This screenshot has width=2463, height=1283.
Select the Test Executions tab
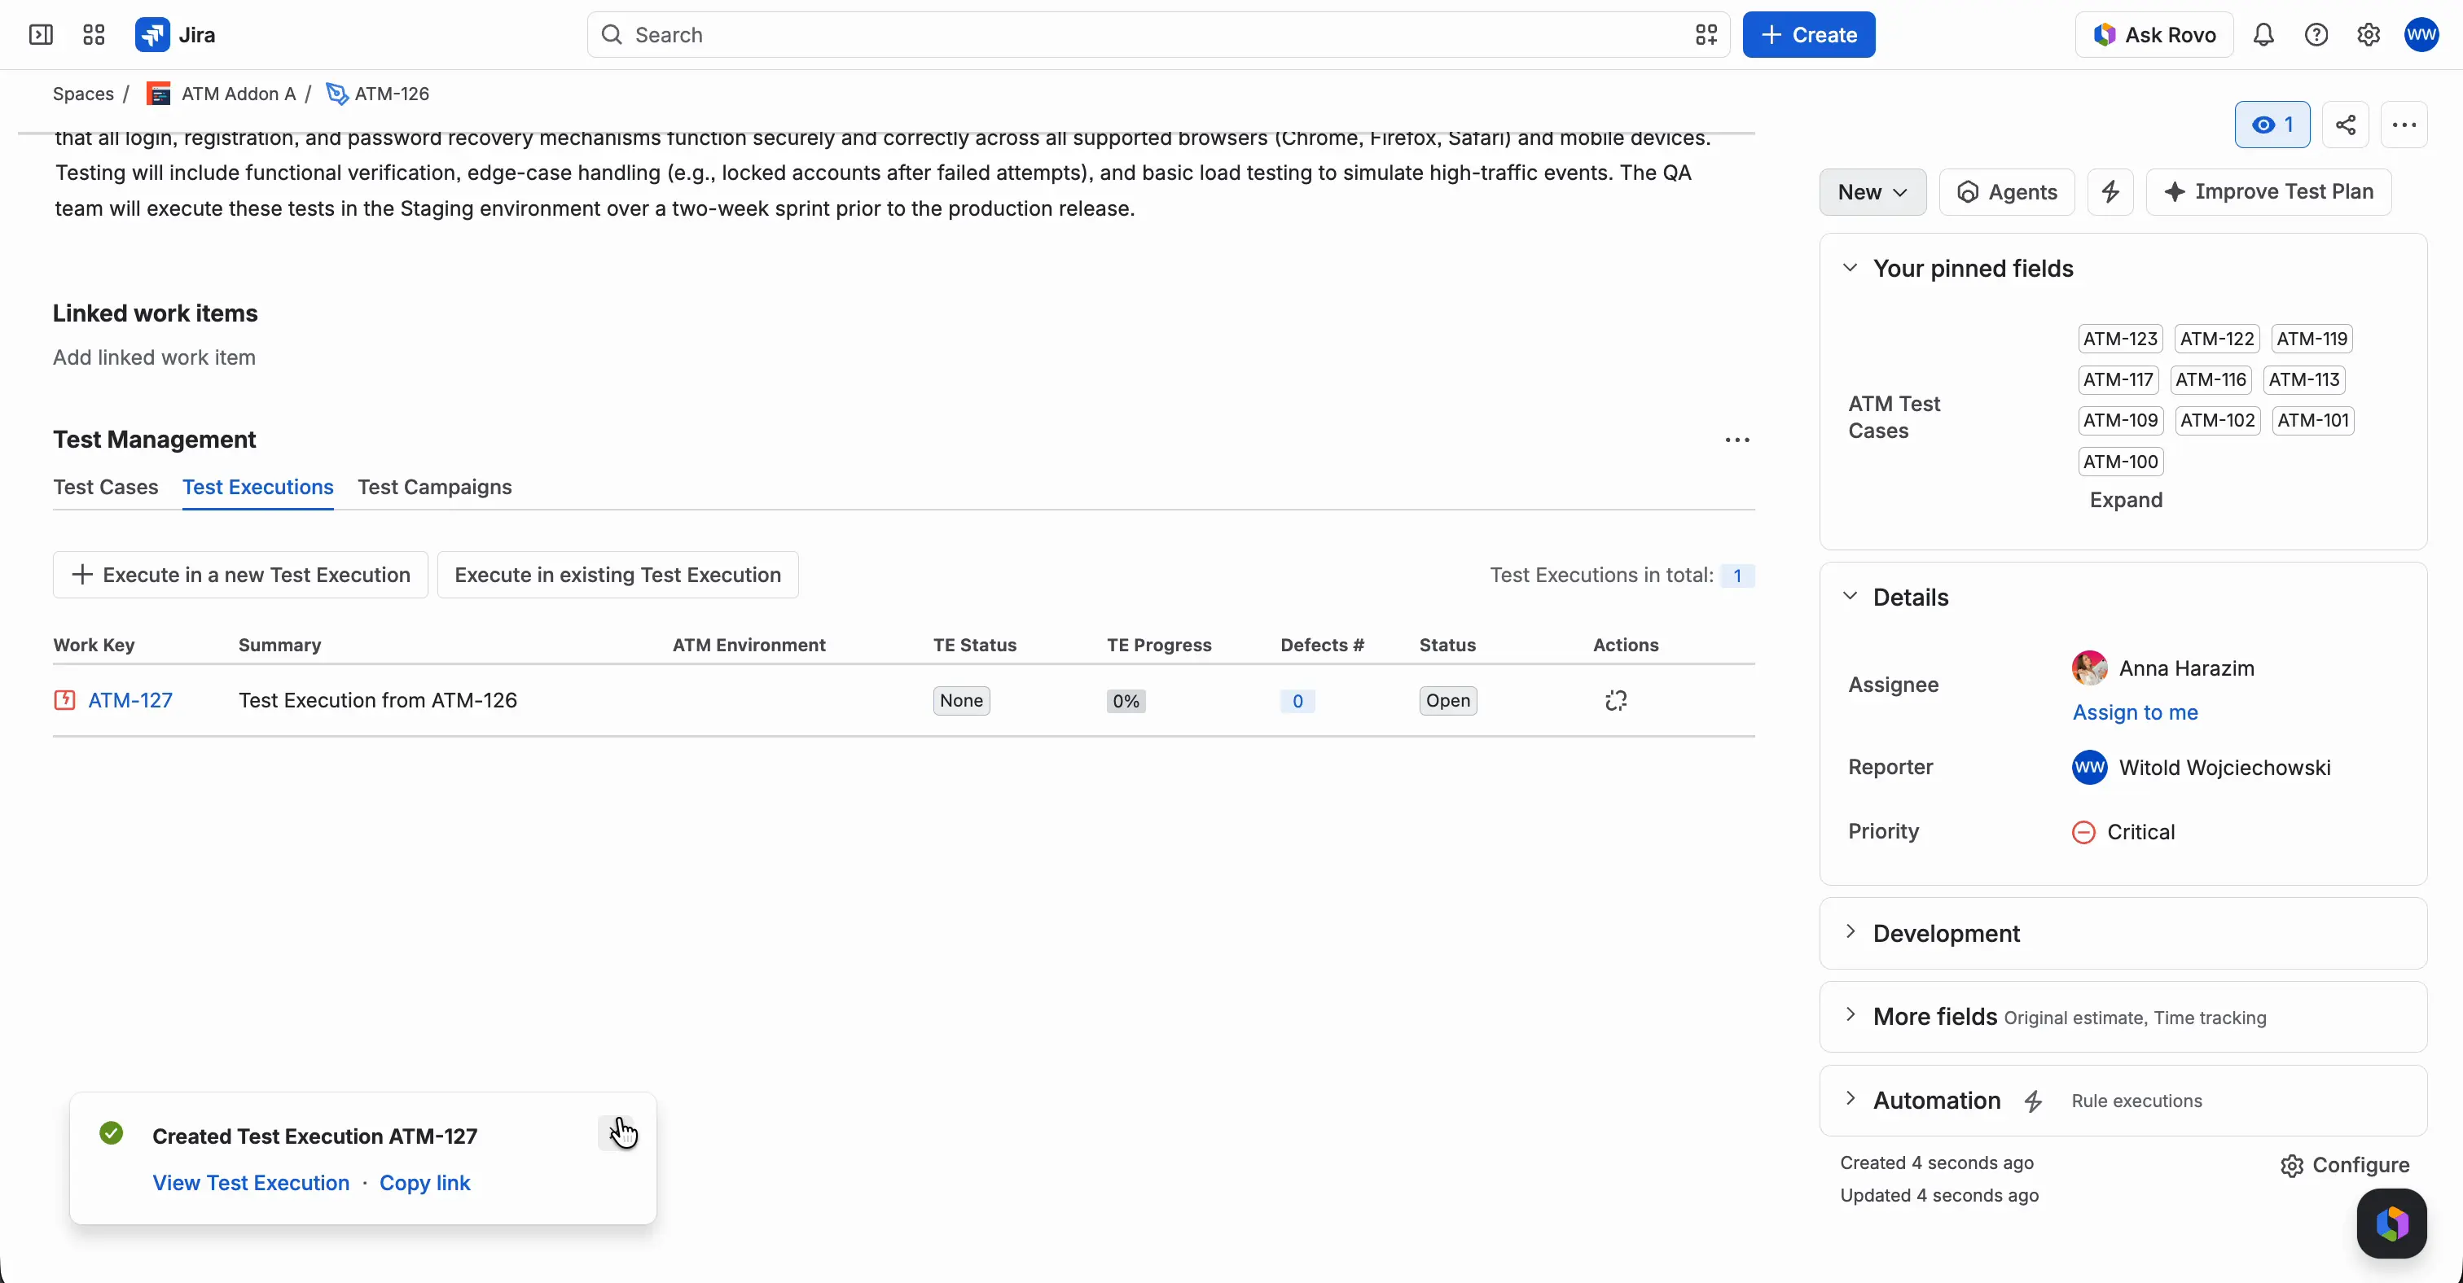pyautogui.click(x=258, y=487)
